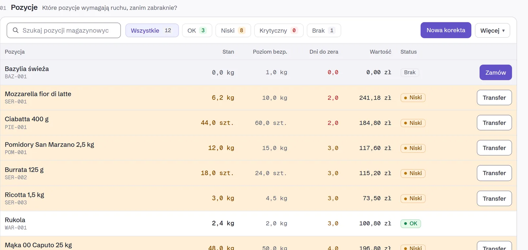Transfer Mozzarella fior di latte stock
528x250 pixels.
[x=494, y=98]
